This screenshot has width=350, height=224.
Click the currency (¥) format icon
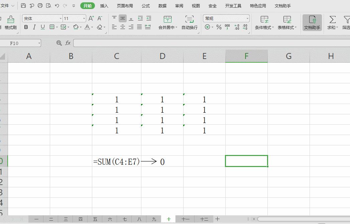[x=207, y=27]
